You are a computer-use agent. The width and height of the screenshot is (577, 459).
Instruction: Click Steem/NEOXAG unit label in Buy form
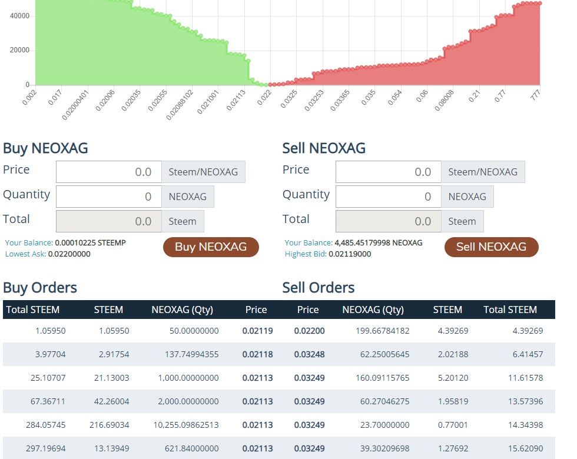(x=203, y=172)
